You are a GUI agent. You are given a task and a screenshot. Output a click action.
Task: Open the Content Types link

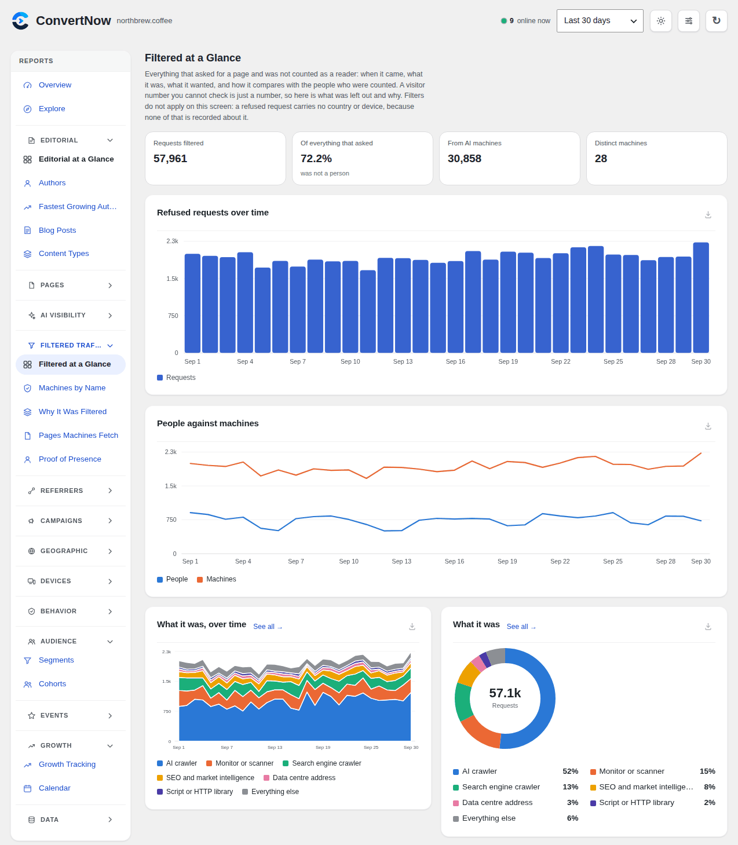click(71, 254)
